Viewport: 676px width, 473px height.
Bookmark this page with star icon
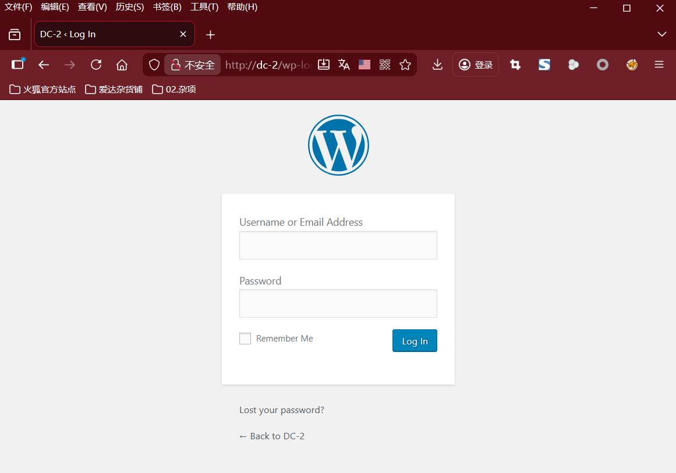[x=405, y=65]
